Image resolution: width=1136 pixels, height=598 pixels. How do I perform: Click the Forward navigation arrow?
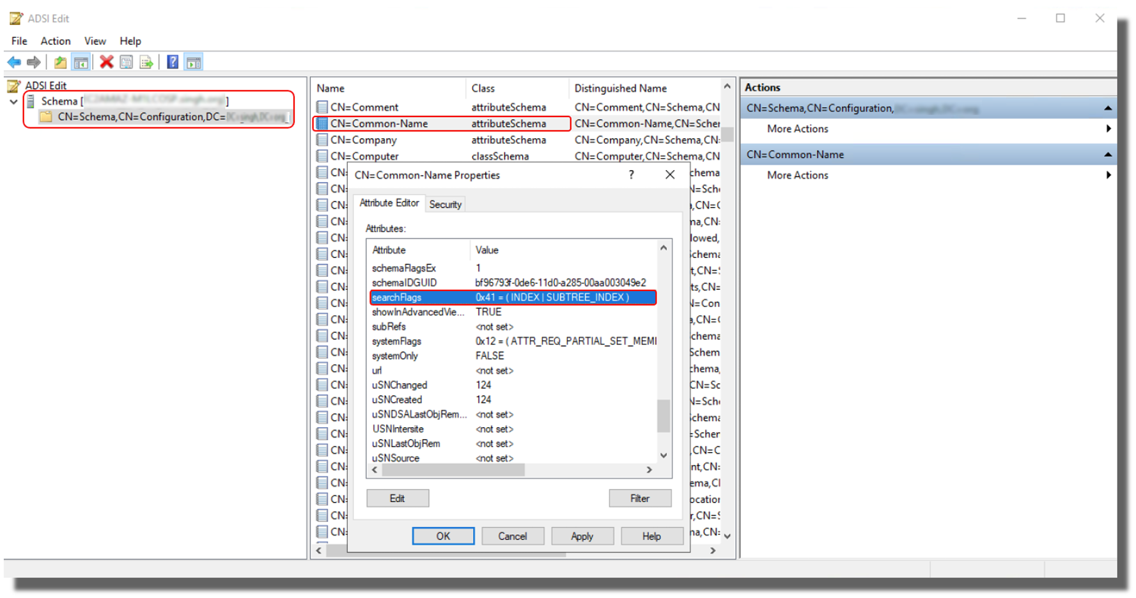pyautogui.click(x=33, y=61)
